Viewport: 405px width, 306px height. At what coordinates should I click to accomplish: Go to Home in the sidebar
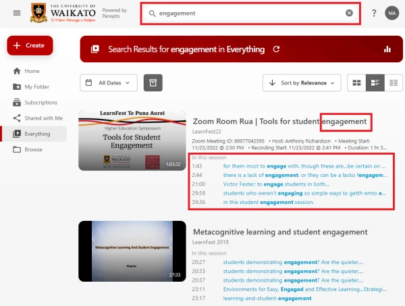coord(32,71)
